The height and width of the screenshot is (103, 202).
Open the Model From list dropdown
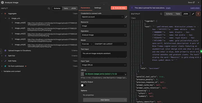click(87, 44)
